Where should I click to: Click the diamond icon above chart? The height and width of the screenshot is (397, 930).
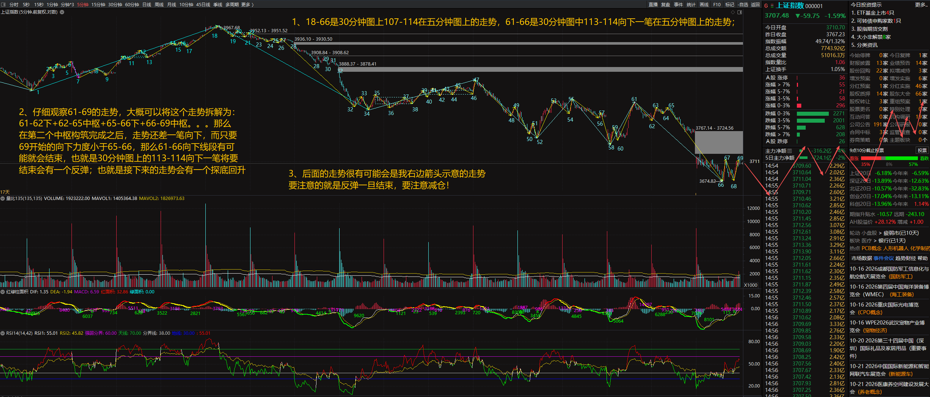[733, 12]
